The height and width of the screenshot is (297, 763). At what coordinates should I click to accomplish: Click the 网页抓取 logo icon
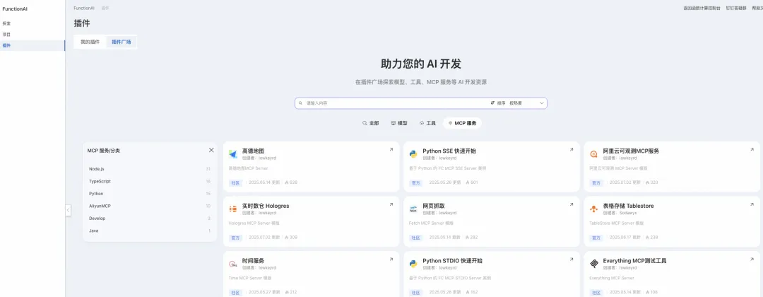tap(413, 209)
